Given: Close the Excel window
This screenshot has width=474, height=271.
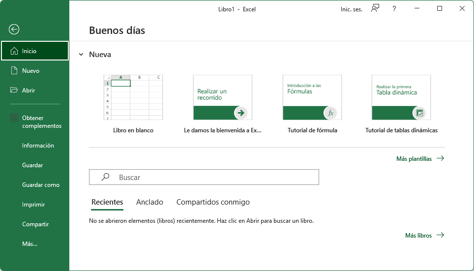Looking at the screenshot, I should click(462, 8).
